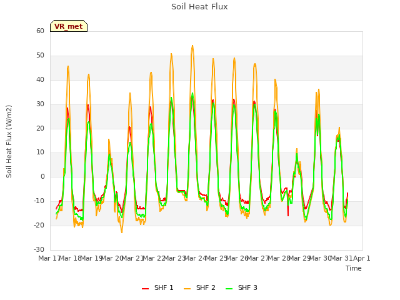The image size is (400, 300).
Task: Click the Soil Heat Flux (W/m2) axis title
Action: click(x=9, y=141)
